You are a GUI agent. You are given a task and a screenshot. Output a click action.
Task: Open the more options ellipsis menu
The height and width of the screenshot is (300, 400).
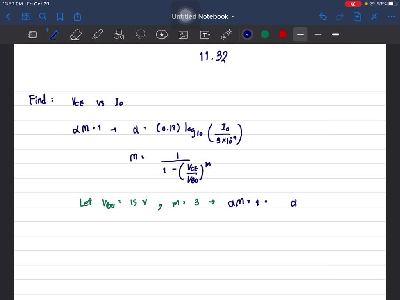tap(391, 16)
